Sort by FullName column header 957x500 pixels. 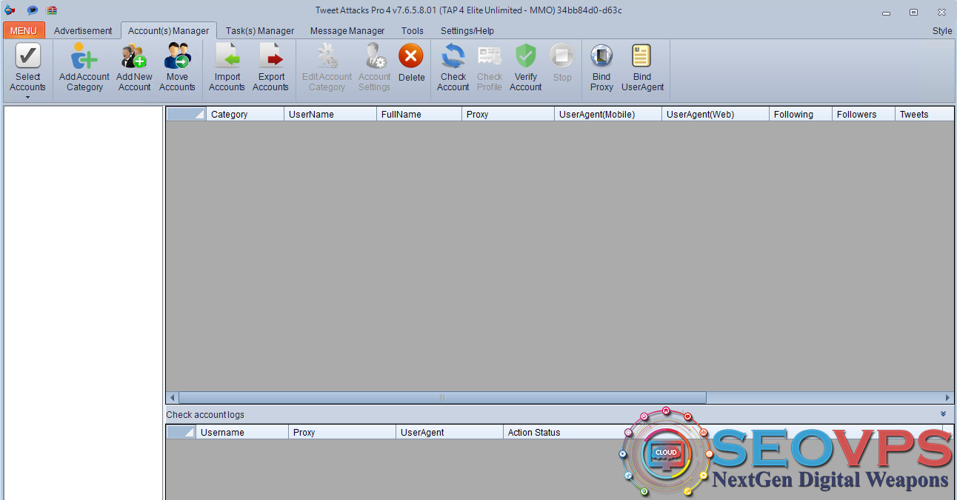(x=419, y=114)
